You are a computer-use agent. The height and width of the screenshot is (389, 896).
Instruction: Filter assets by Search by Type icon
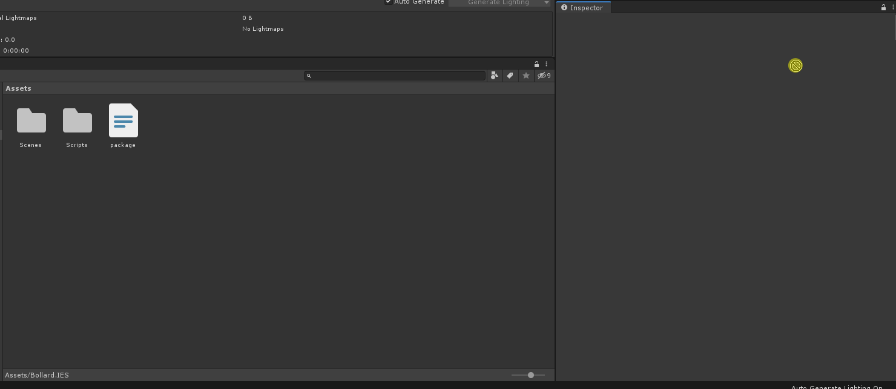[x=495, y=76]
